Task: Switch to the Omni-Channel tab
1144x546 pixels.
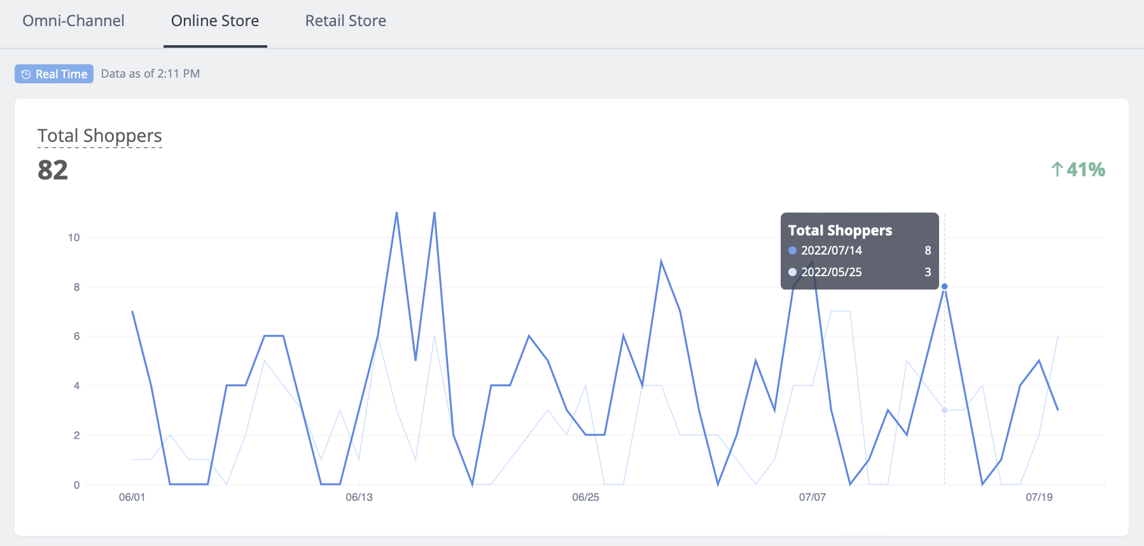Action: click(x=73, y=21)
